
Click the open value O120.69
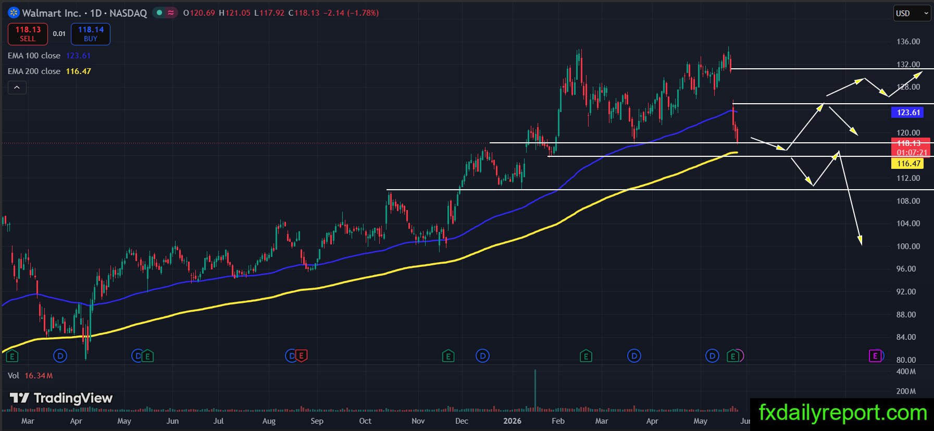pos(199,13)
